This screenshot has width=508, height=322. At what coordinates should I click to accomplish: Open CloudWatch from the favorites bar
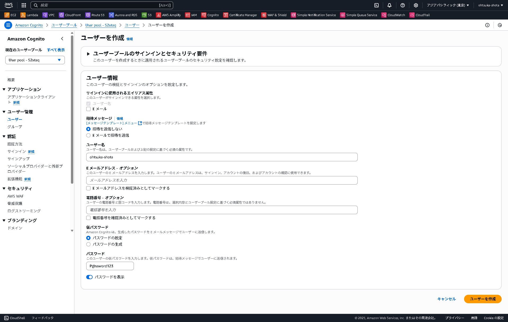(x=393, y=15)
